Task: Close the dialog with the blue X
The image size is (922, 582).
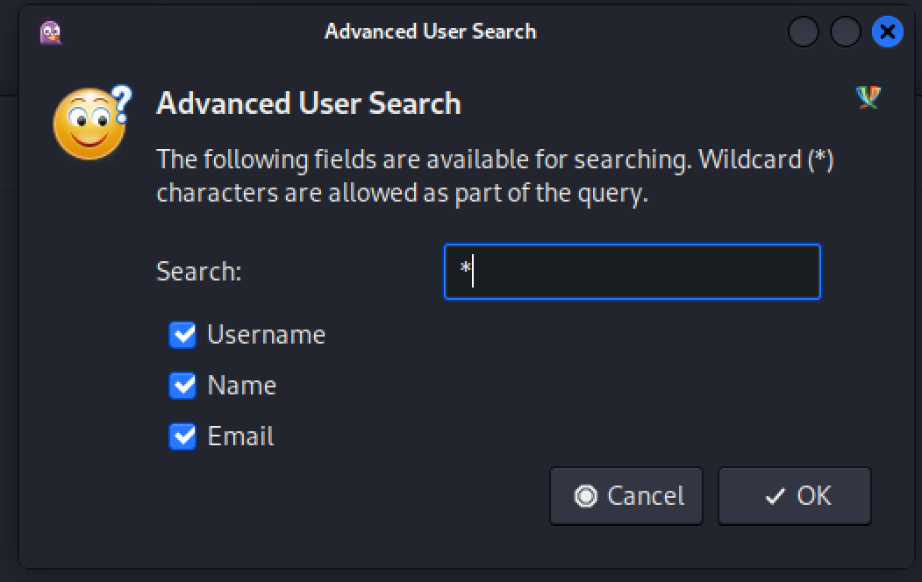Action: coord(888,32)
